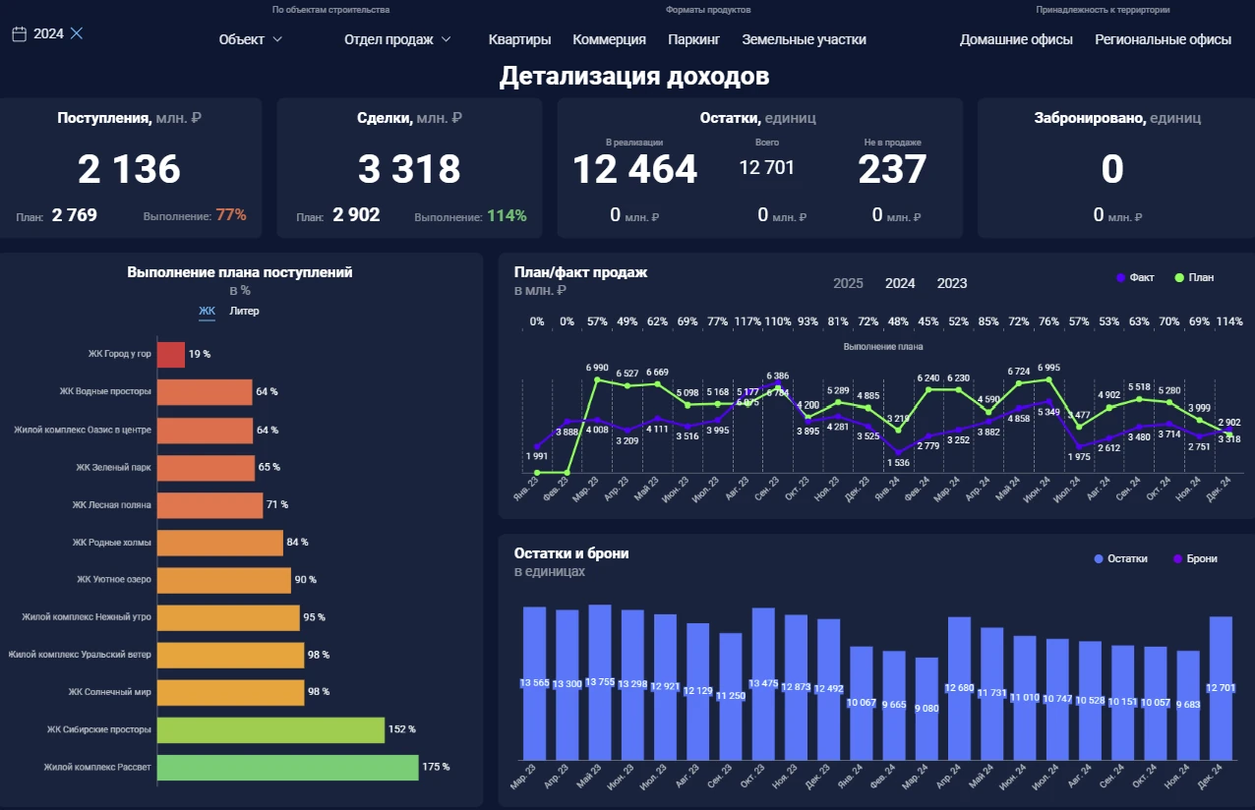Image resolution: width=1255 pixels, height=810 pixels.
Task: Select the ЖК Уютное озеро bar
Action: [x=224, y=580]
